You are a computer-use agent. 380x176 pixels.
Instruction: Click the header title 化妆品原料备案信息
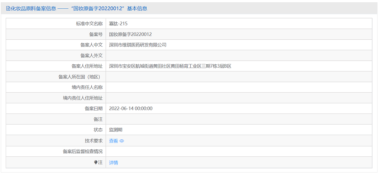pos(33,8)
